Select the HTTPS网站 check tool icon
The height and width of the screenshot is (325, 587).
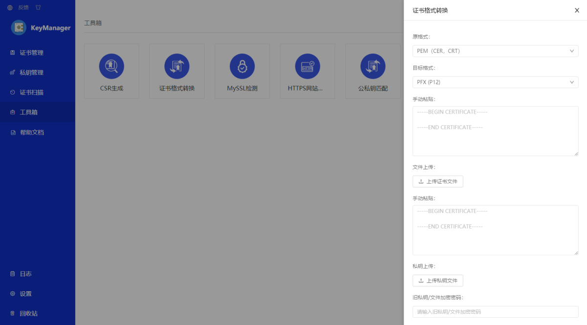pyautogui.click(x=307, y=67)
